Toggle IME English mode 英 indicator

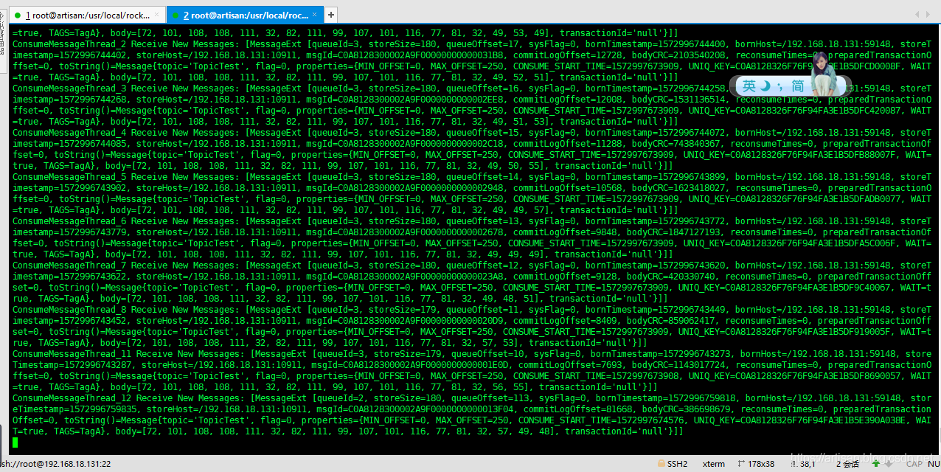[749, 86]
